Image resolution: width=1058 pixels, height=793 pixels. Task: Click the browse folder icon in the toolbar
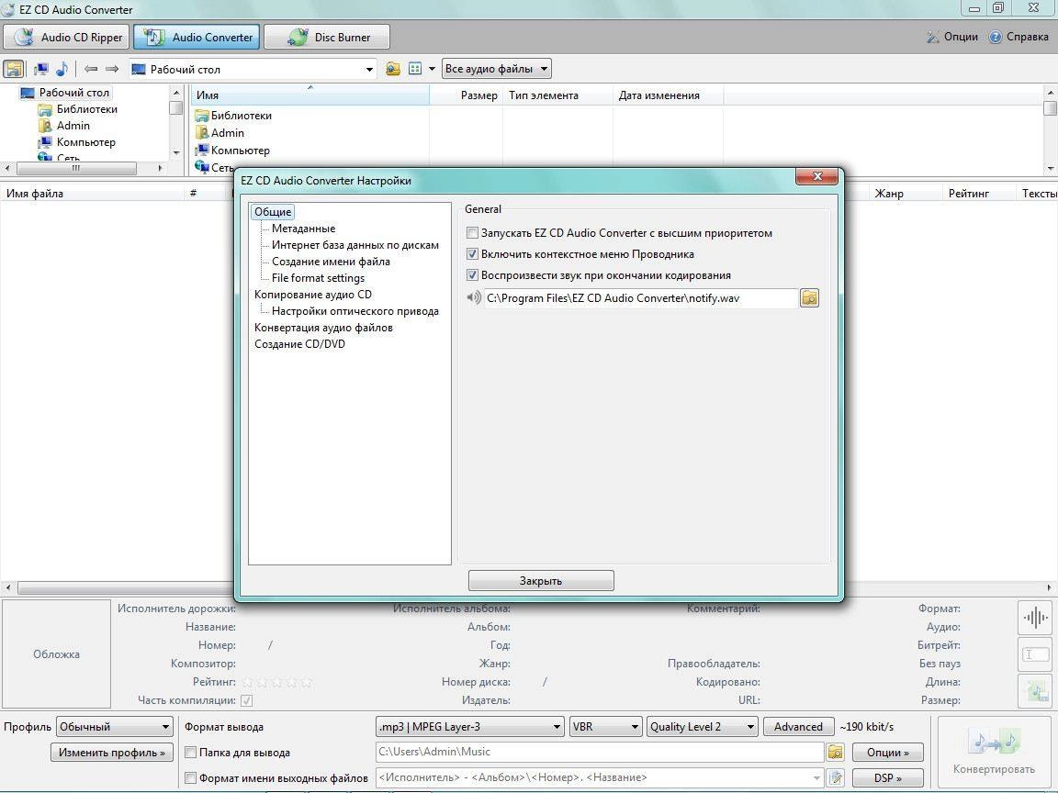point(393,69)
